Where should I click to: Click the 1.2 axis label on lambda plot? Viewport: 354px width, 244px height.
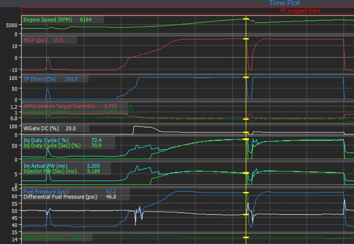click(x=14, y=107)
